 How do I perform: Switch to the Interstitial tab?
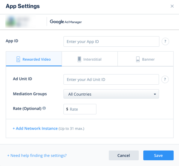tap(90, 59)
